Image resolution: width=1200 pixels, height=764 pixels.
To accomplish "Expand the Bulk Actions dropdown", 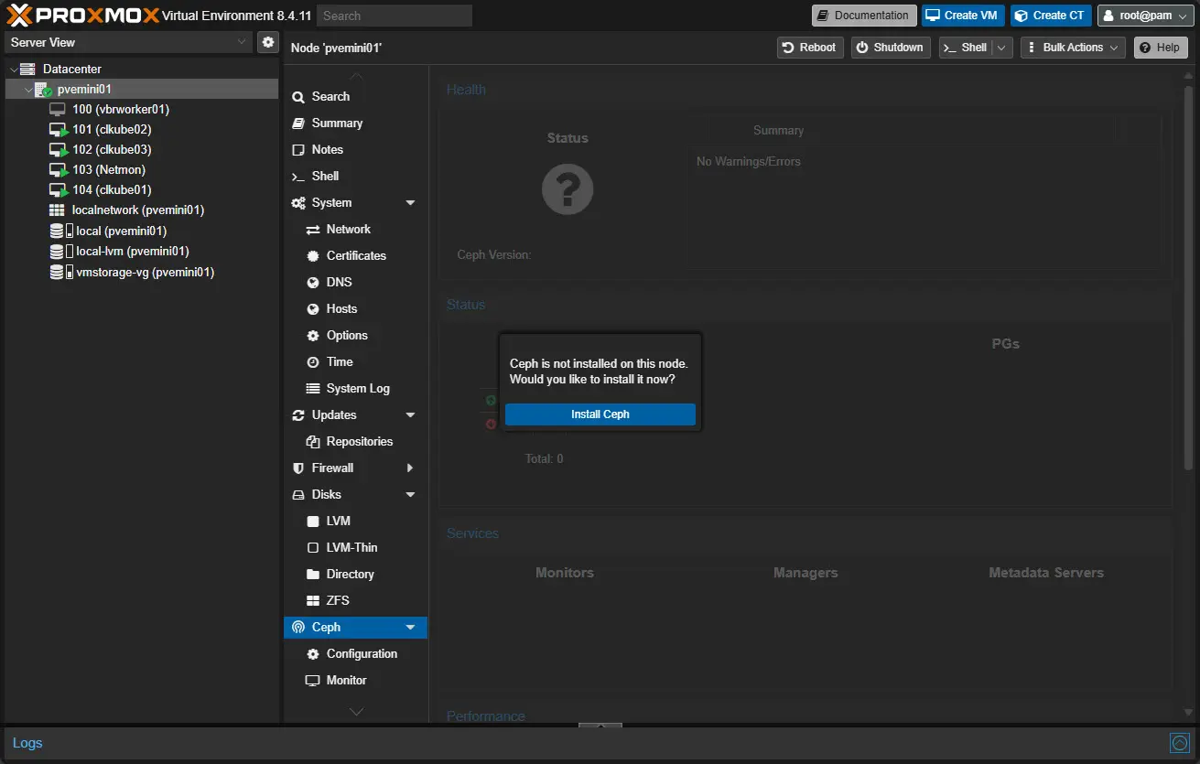I will coord(1072,48).
